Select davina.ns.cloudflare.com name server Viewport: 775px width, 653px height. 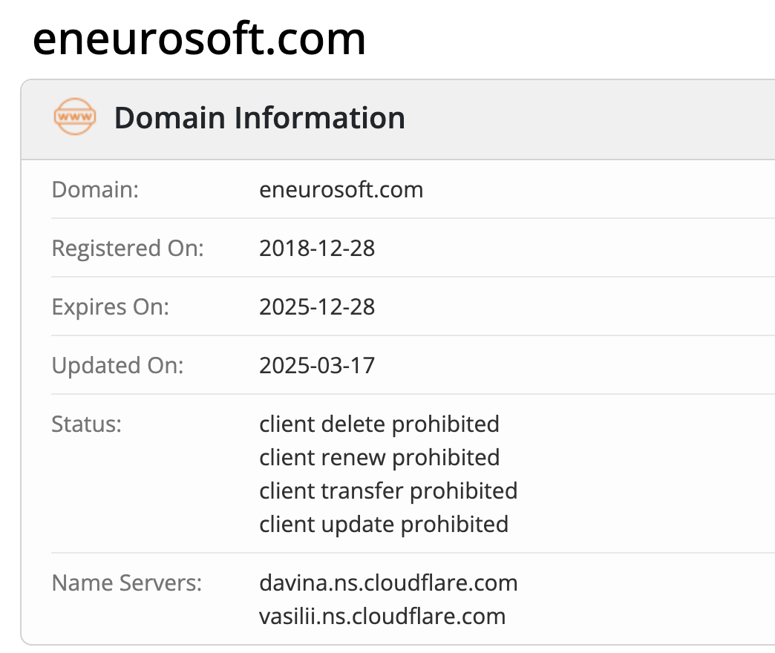[388, 583]
